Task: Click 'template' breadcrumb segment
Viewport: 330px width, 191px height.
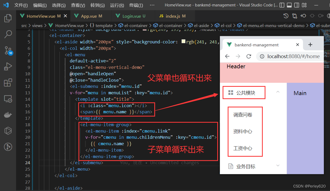Action: point(104,25)
